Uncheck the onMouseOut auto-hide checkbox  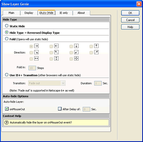click(x=7, y=109)
